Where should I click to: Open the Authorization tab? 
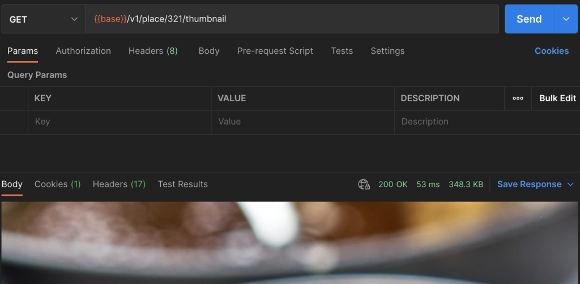(x=83, y=51)
